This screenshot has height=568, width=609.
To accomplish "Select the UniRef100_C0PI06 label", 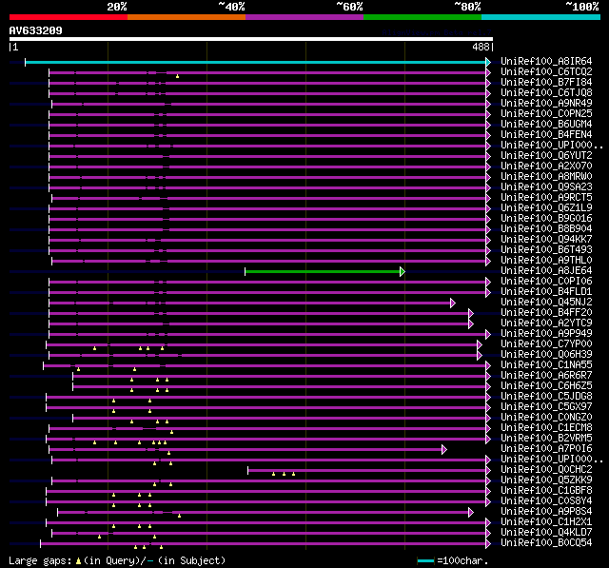I will pos(546,282).
